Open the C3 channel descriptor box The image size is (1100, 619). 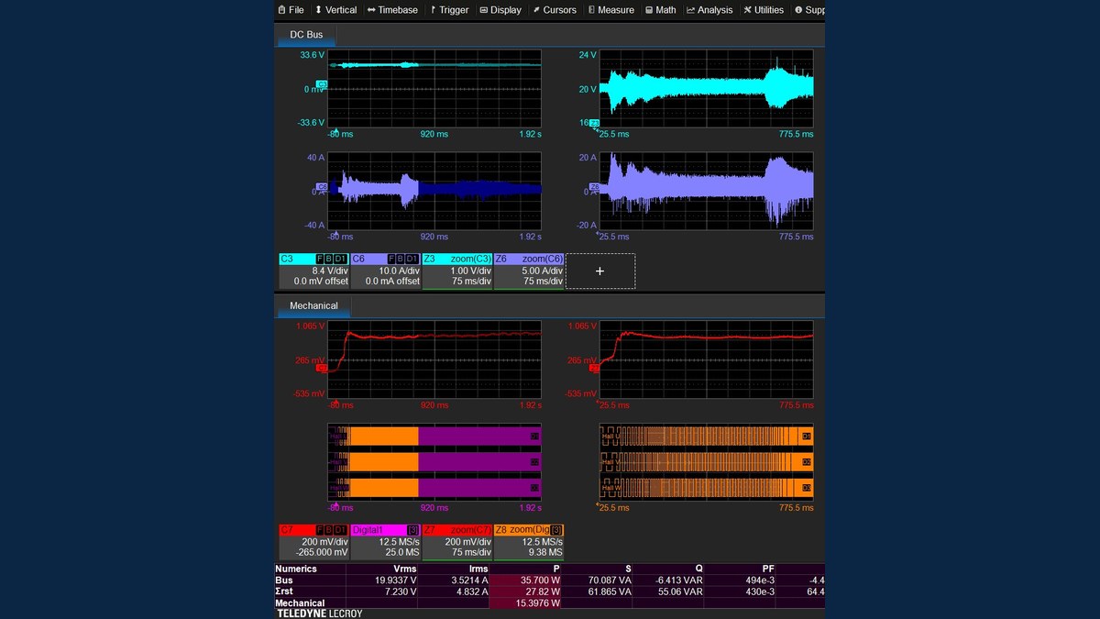[x=313, y=271]
